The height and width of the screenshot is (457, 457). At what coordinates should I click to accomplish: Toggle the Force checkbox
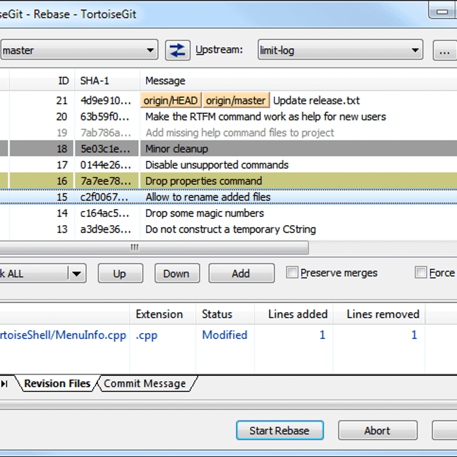420,272
